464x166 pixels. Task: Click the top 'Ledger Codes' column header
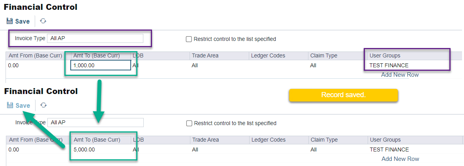268,56
